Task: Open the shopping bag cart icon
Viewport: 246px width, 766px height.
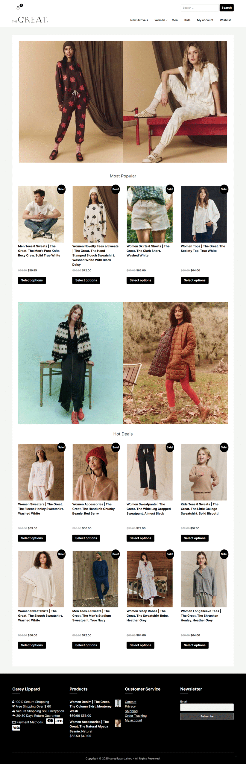Action: click(x=18, y=8)
